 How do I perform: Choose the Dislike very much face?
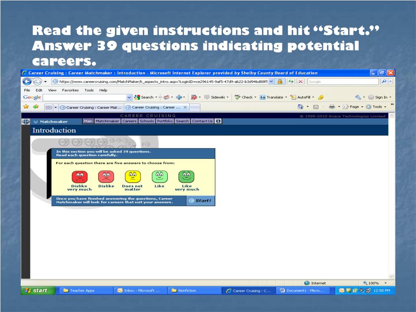tap(79, 177)
